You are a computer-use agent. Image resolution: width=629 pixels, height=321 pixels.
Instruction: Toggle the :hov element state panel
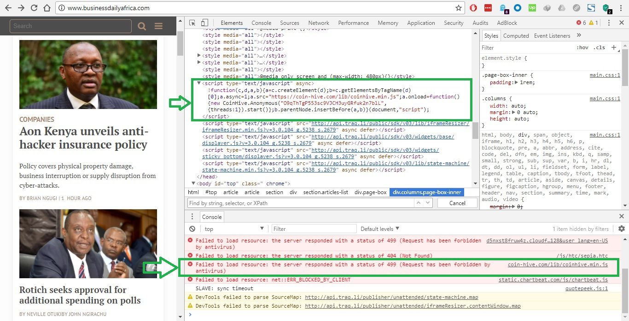pos(582,47)
